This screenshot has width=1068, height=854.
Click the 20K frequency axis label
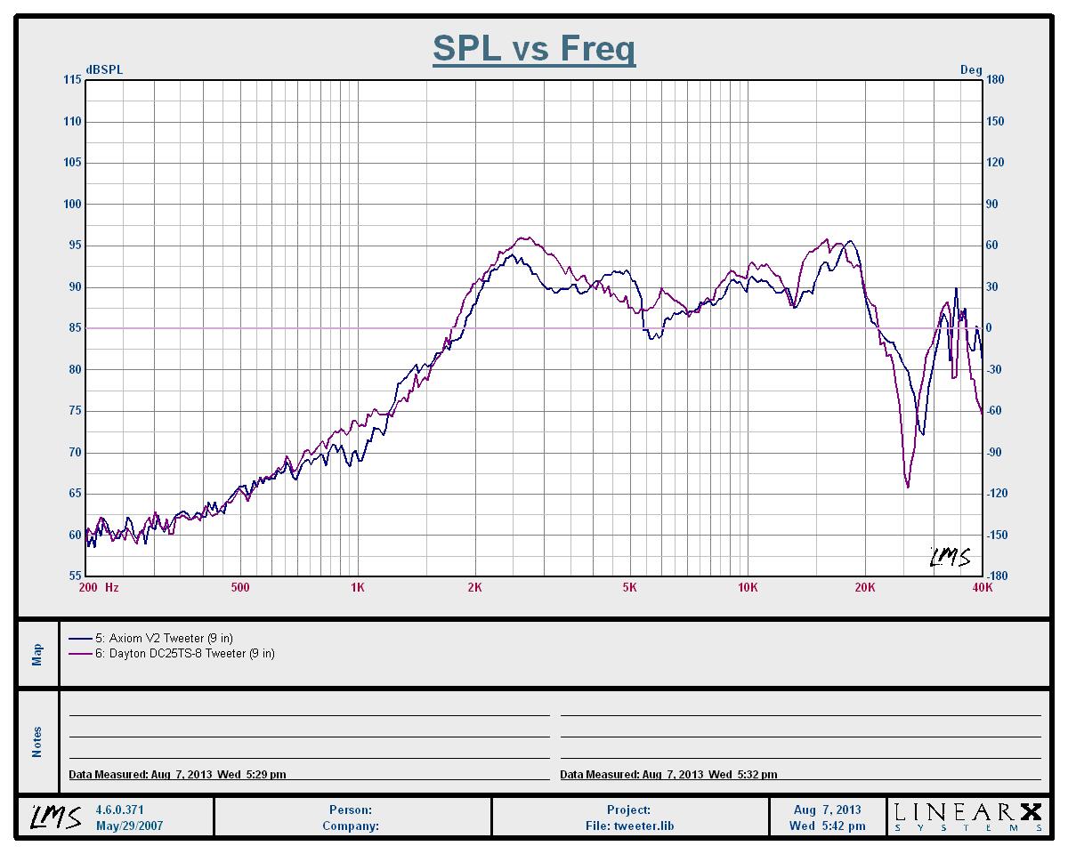(864, 587)
